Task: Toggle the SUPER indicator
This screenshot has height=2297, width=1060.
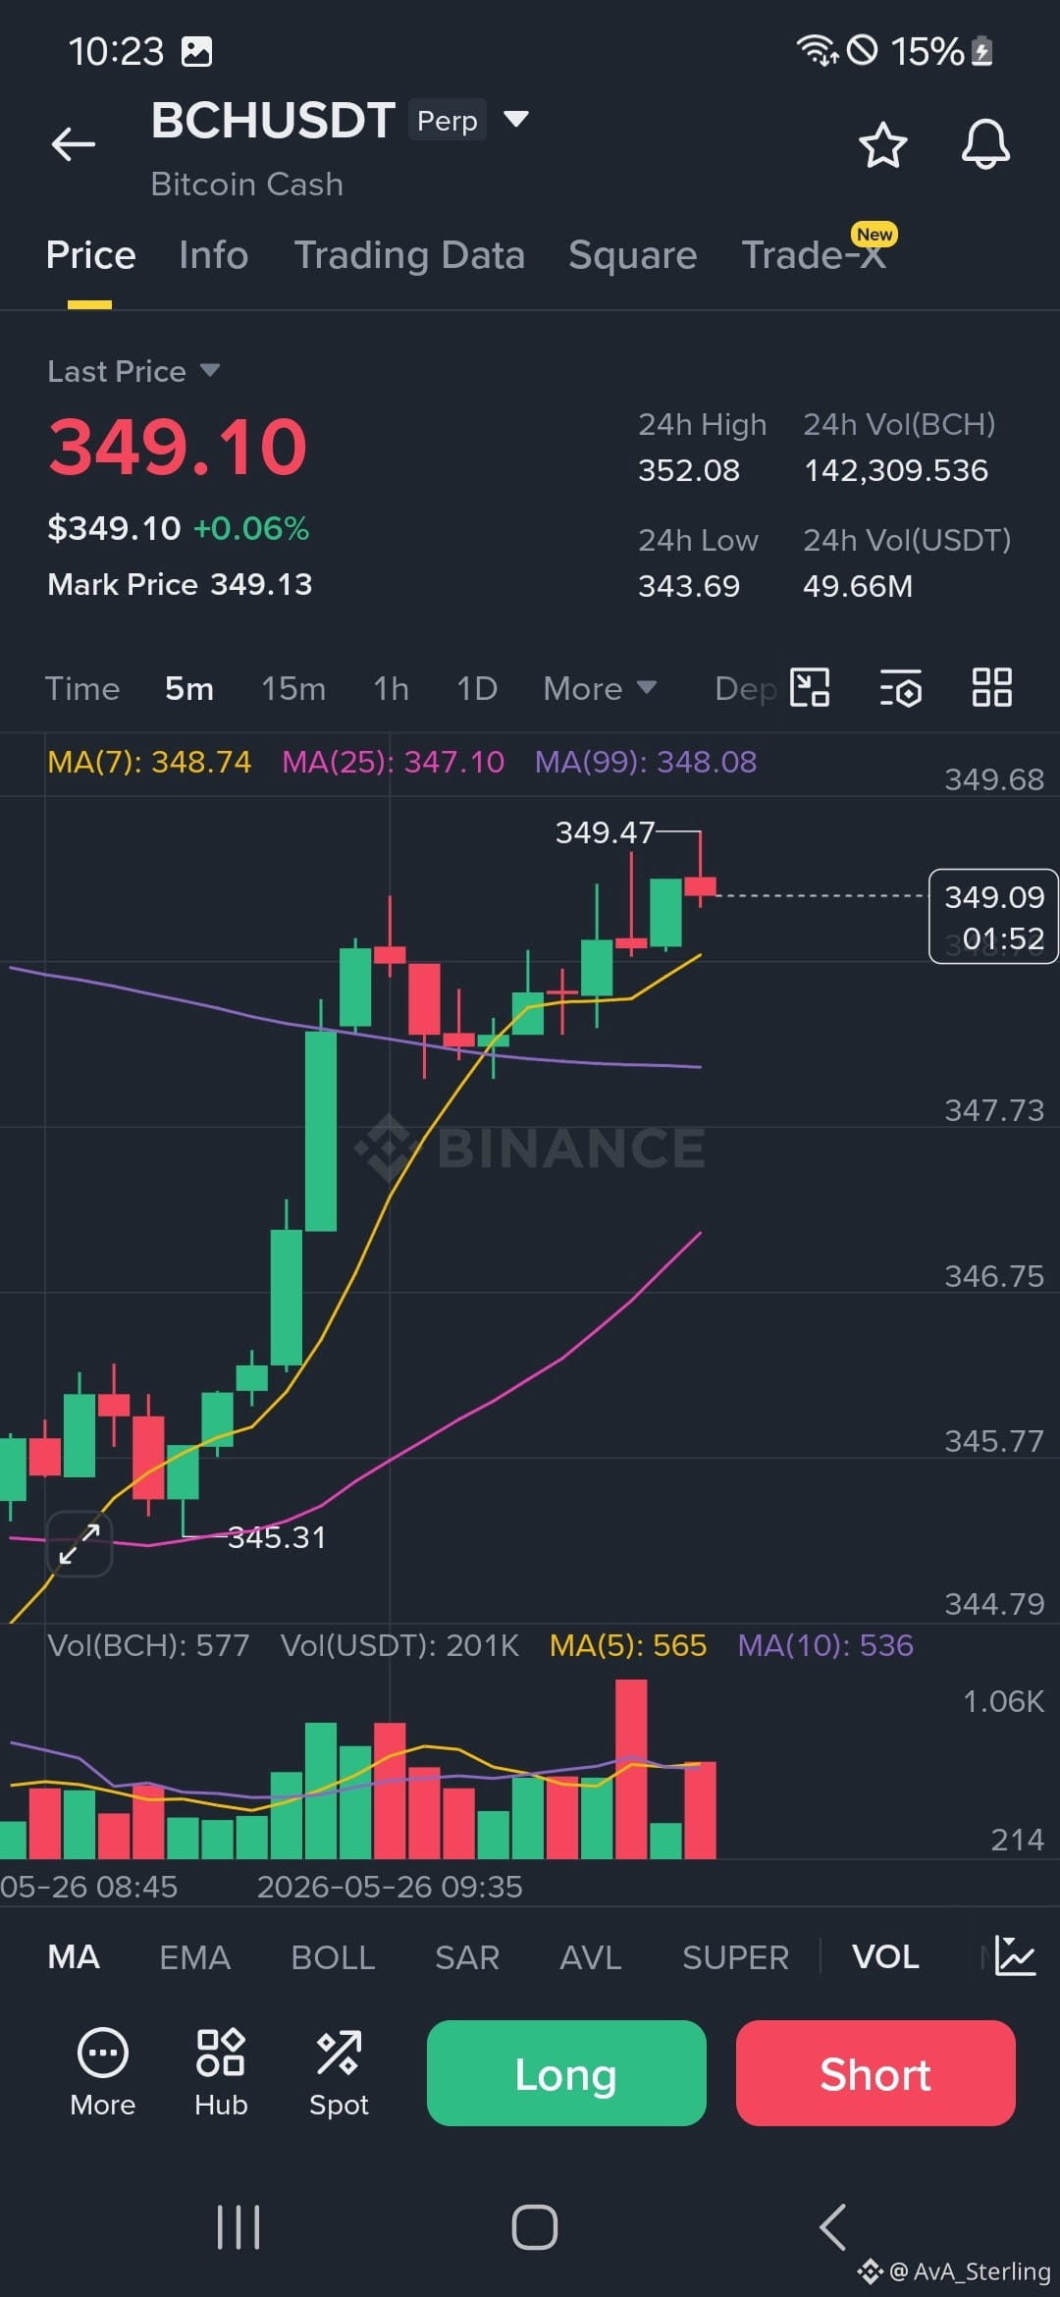Action: point(736,1957)
